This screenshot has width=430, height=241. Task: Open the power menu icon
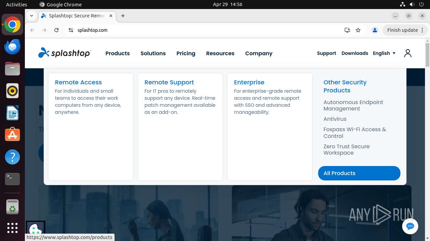421,4
